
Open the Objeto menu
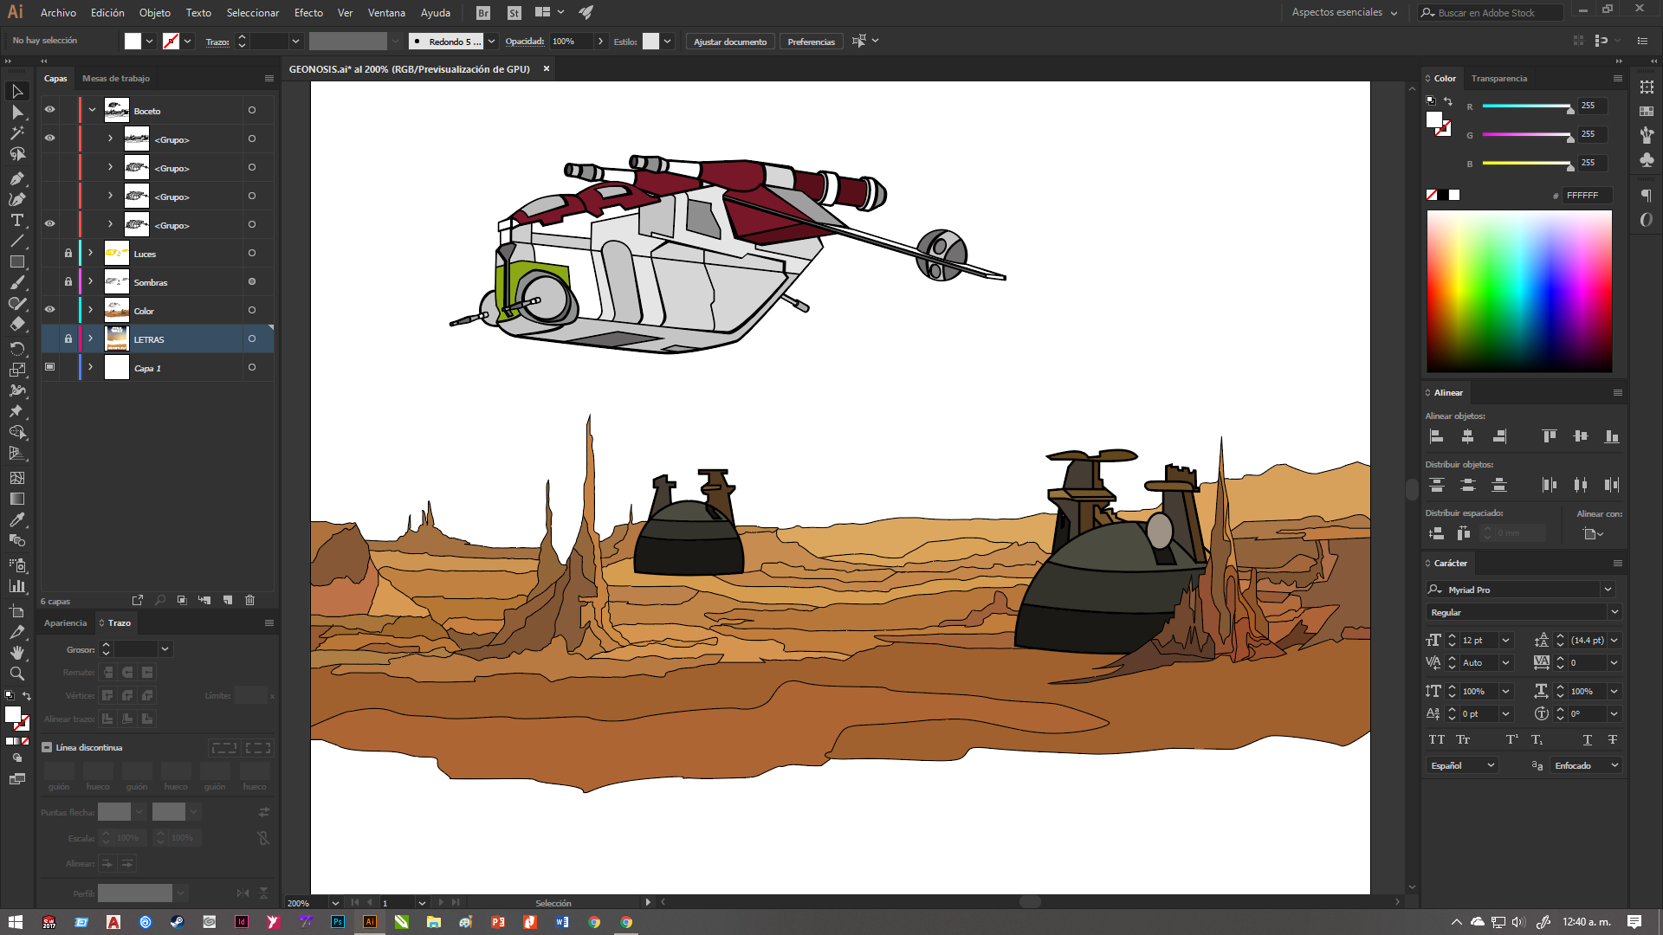(155, 13)
